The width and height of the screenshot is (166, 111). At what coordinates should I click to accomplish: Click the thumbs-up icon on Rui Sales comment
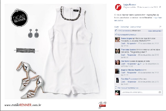pos(139,64)
